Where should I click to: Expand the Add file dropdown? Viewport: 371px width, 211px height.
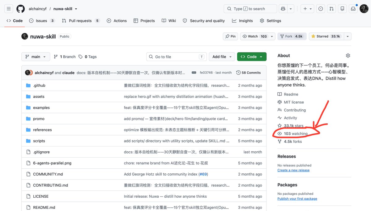pos(222,57)
